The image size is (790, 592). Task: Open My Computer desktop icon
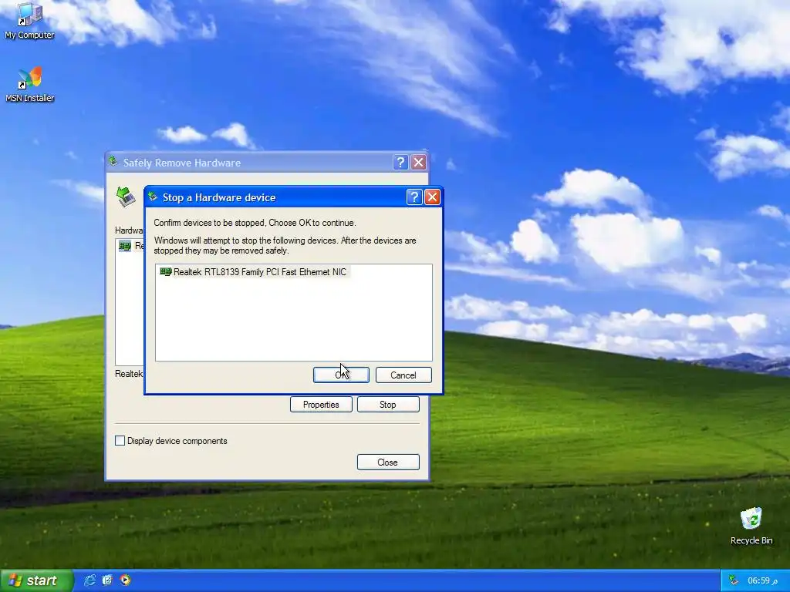click(29, 21)
